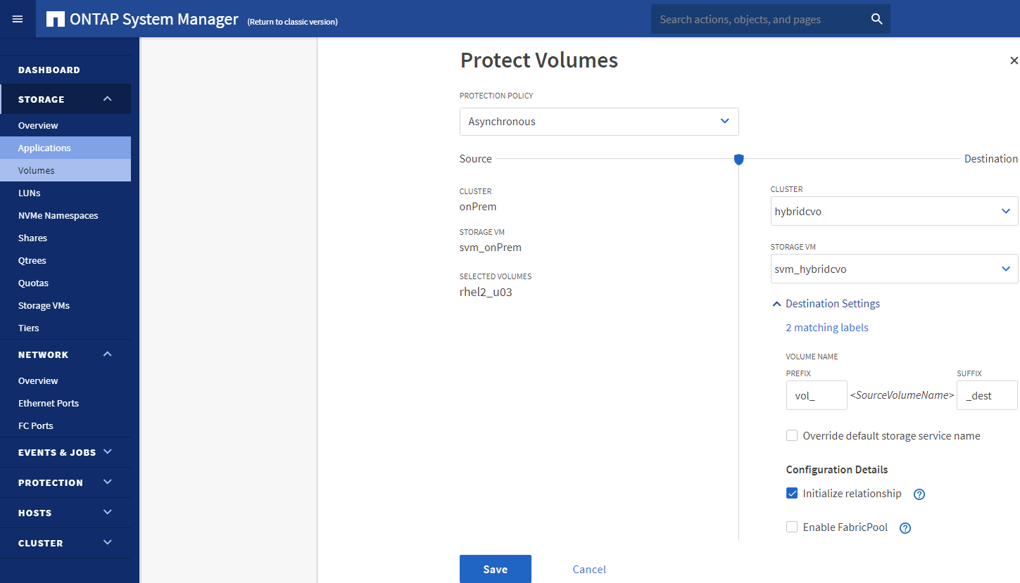
Task: Click the help icon beside Initialize relationship
Action: tap(919, 494)
